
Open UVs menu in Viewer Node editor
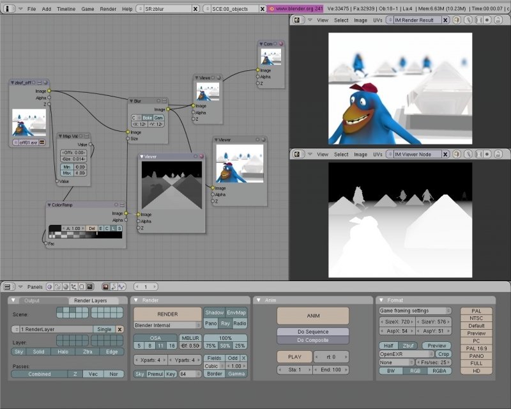[378, 154]
